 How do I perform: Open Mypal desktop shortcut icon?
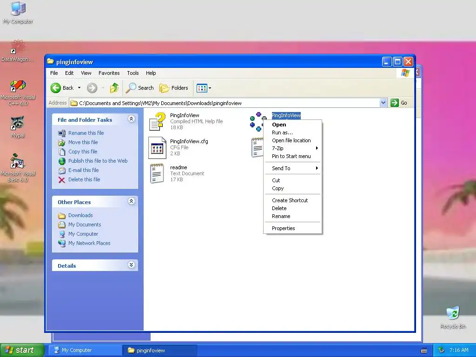pos(18,122)
